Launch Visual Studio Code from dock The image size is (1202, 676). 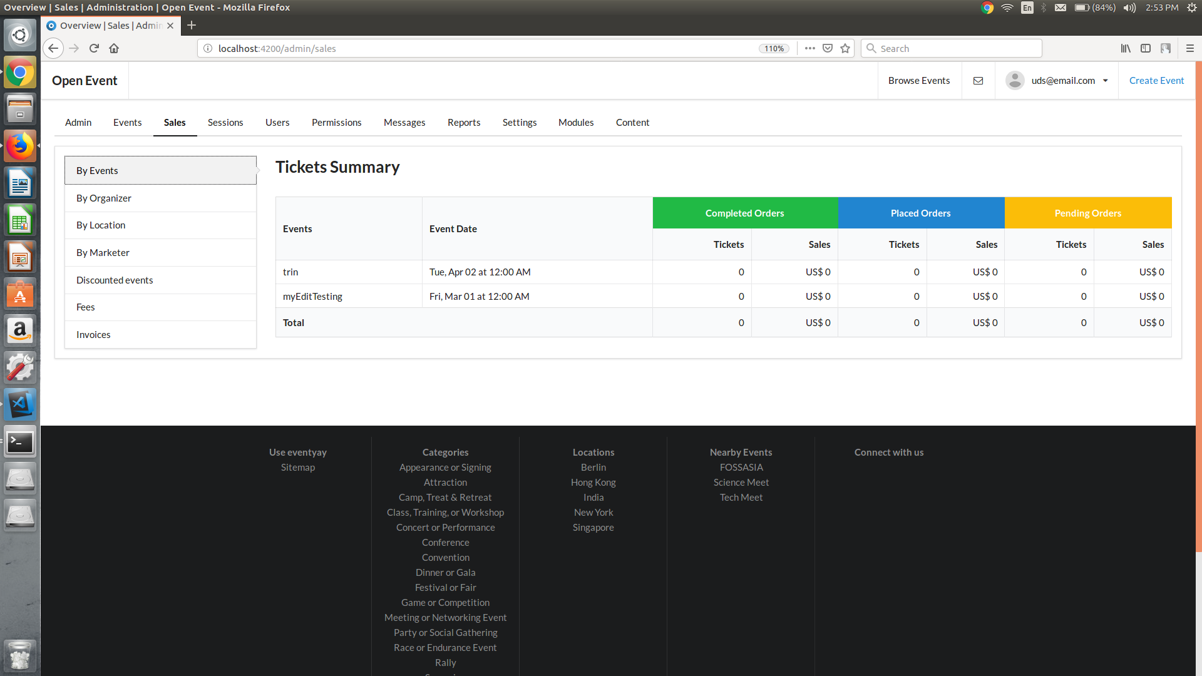pyautogui.click(x=20, y=404)
